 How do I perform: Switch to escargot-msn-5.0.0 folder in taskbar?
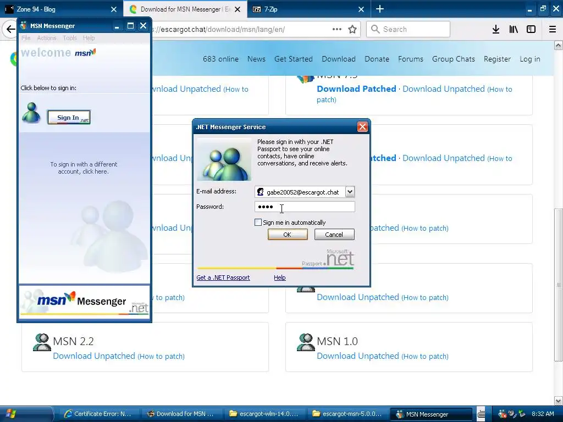(x=347, y=414)
